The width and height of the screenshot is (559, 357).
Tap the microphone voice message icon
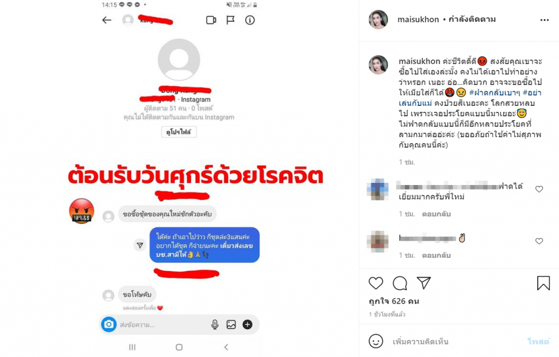tap(215, 325)
